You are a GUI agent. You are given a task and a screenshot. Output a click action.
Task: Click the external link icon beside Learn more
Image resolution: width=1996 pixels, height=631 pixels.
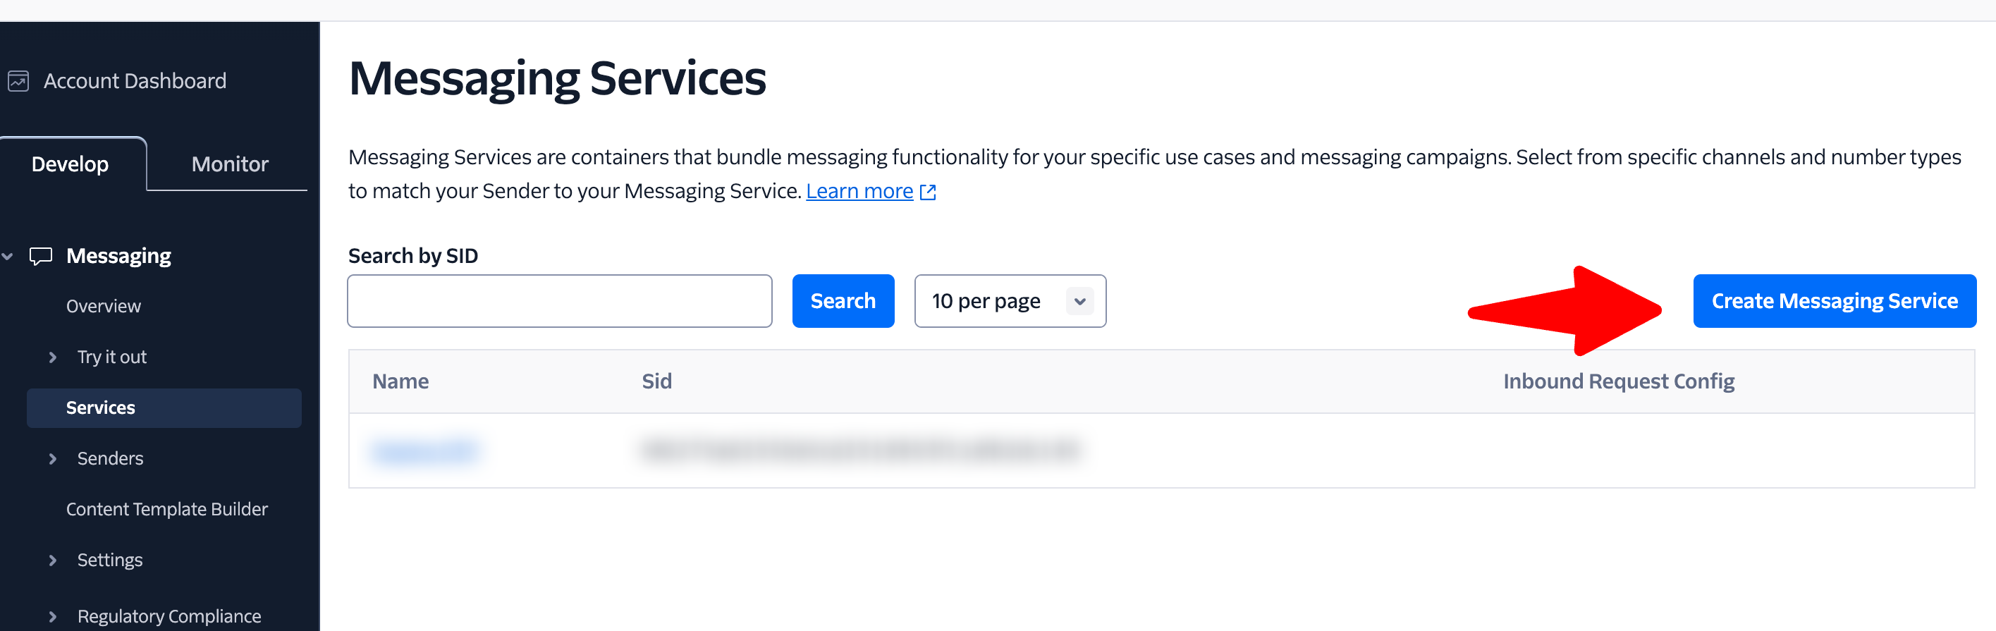(927, 192)
